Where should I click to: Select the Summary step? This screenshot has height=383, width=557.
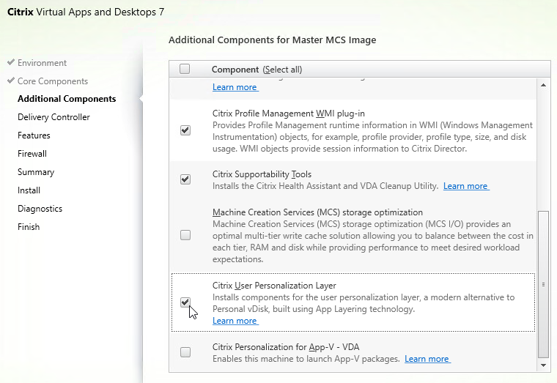[36, 172]
